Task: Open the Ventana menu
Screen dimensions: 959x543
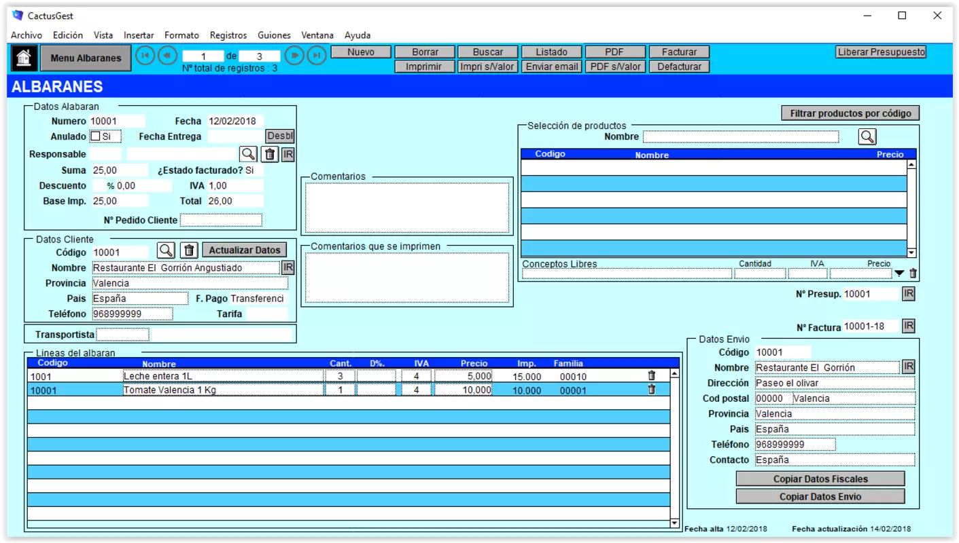Action: (x=317, y=35)
